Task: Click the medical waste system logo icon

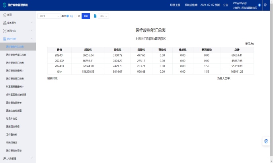Action: pyautogui.click(x=4, y=5)
